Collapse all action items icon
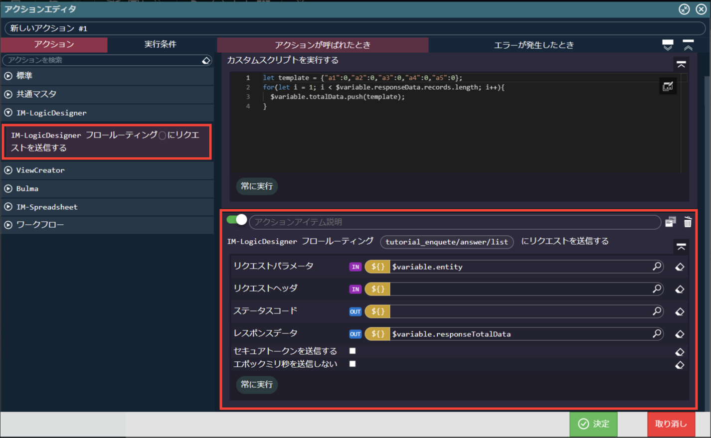 click(x=688, y=45)
